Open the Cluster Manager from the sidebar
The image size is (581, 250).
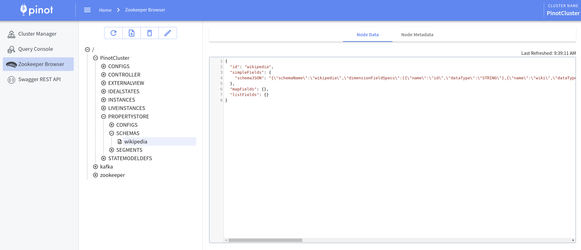click(37, 34)
